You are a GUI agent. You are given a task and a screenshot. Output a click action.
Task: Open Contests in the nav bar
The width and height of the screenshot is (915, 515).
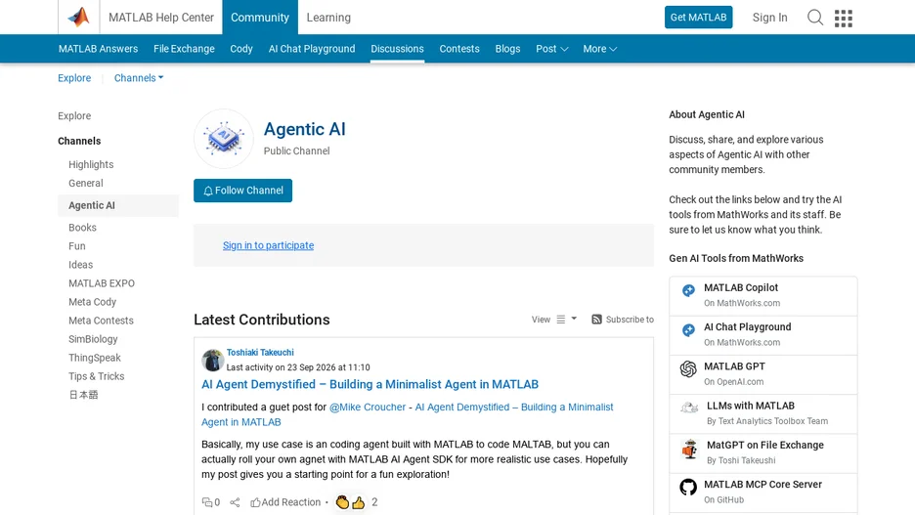coord(459,49)
